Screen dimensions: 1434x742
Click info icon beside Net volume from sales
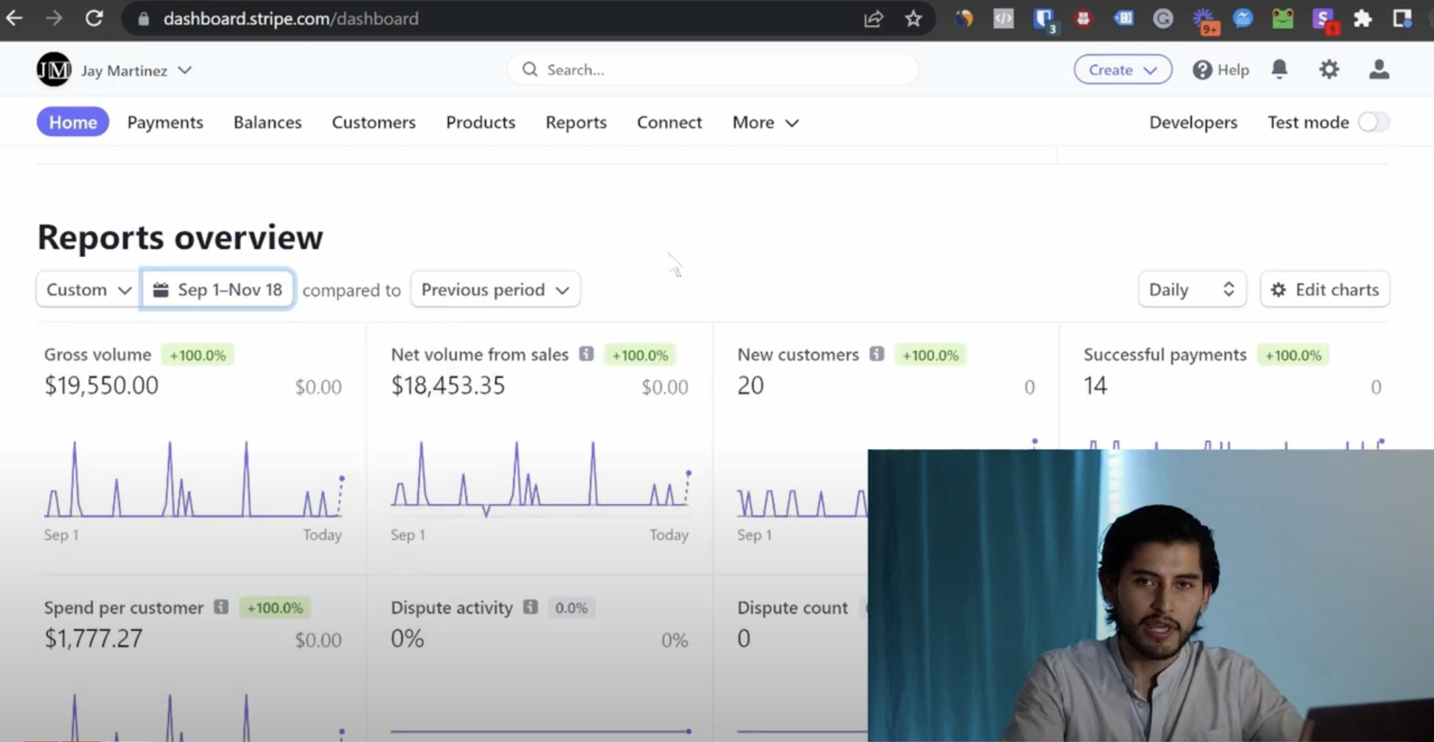586,354
